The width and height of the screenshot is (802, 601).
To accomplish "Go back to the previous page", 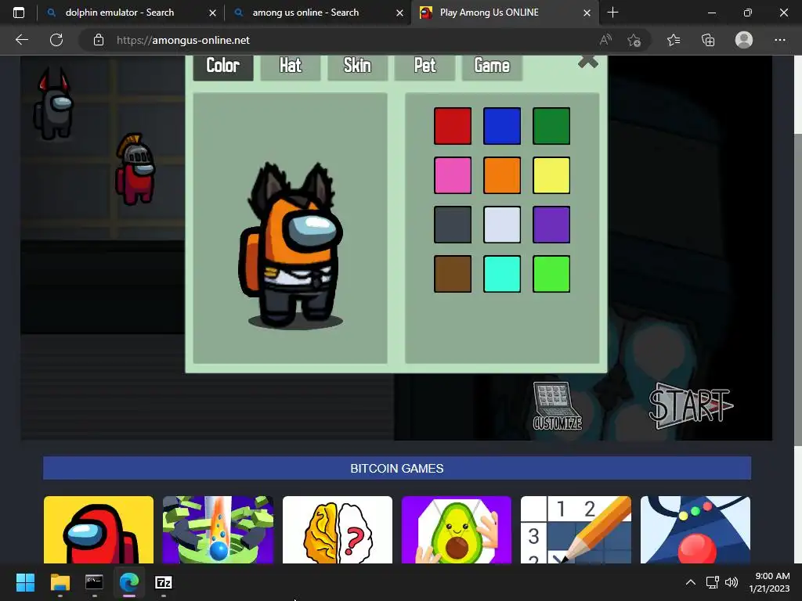I will (21, 40).
